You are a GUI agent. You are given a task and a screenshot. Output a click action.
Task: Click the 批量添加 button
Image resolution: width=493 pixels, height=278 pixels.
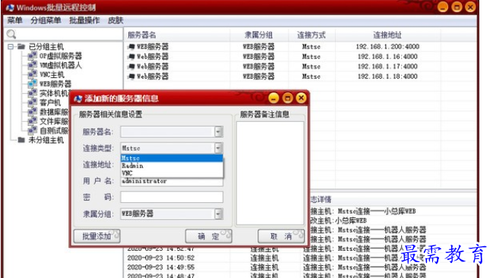click(96, 236)
